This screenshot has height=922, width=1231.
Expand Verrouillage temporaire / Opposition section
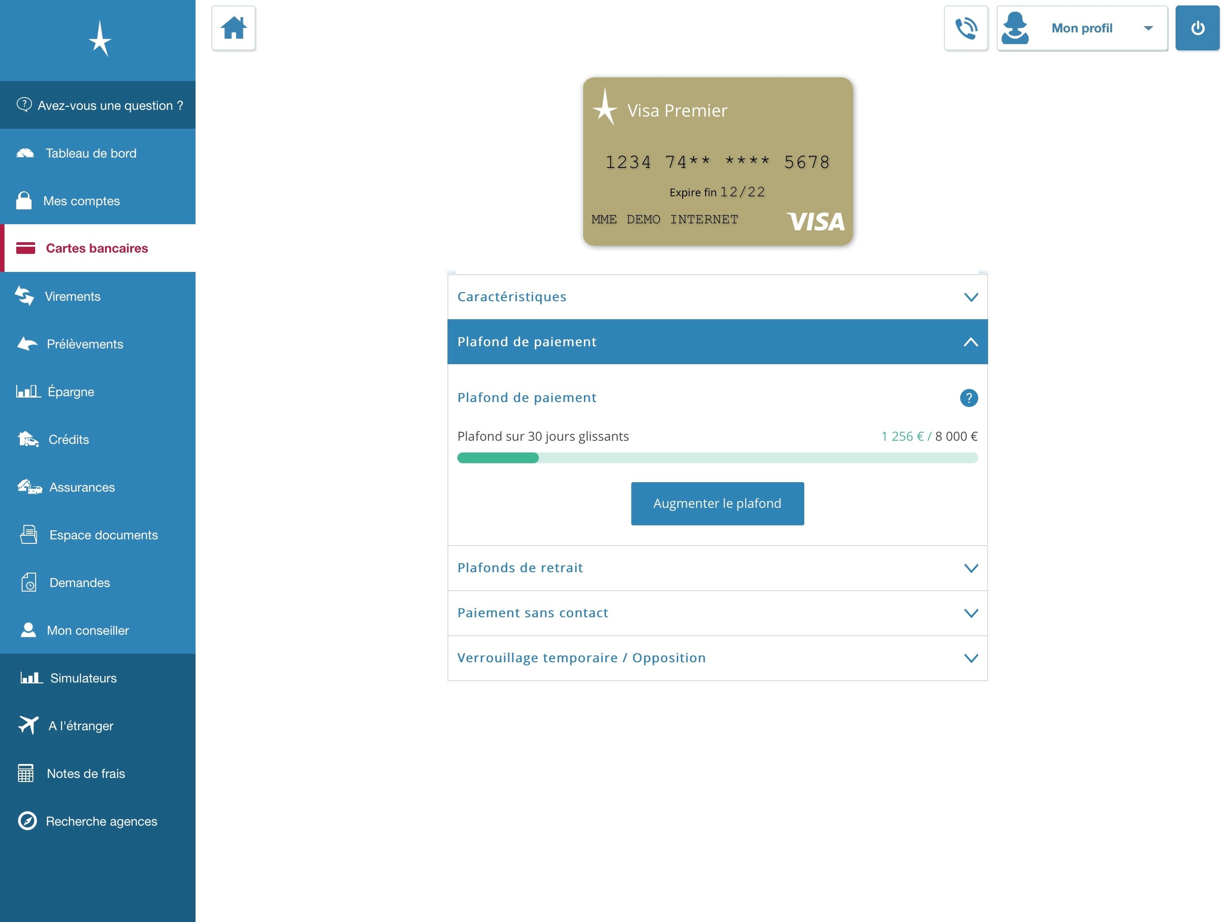pyautogui.click(x=717, y=658)
